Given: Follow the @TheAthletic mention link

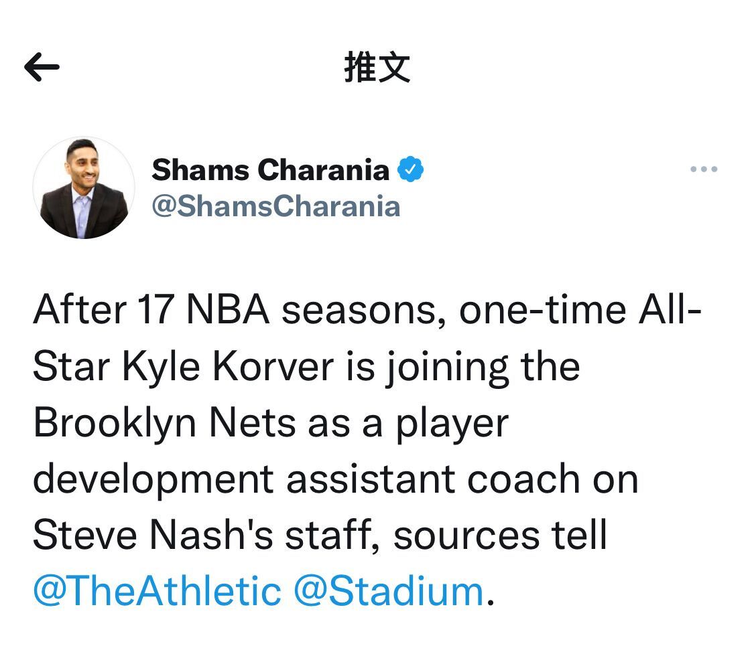Looking at the screenshot, I should 157,591.
